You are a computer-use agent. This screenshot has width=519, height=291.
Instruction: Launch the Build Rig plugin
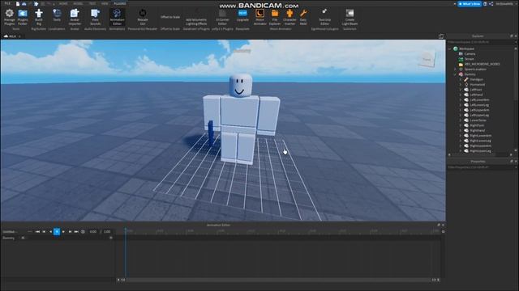pyautogui.click(x=39, y=17)
